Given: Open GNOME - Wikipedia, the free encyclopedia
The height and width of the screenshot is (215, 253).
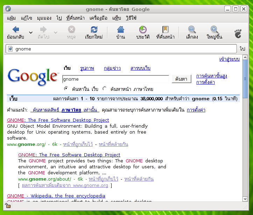Looking at the screenshot, I should pyautogui.click(x=56, y=196).
